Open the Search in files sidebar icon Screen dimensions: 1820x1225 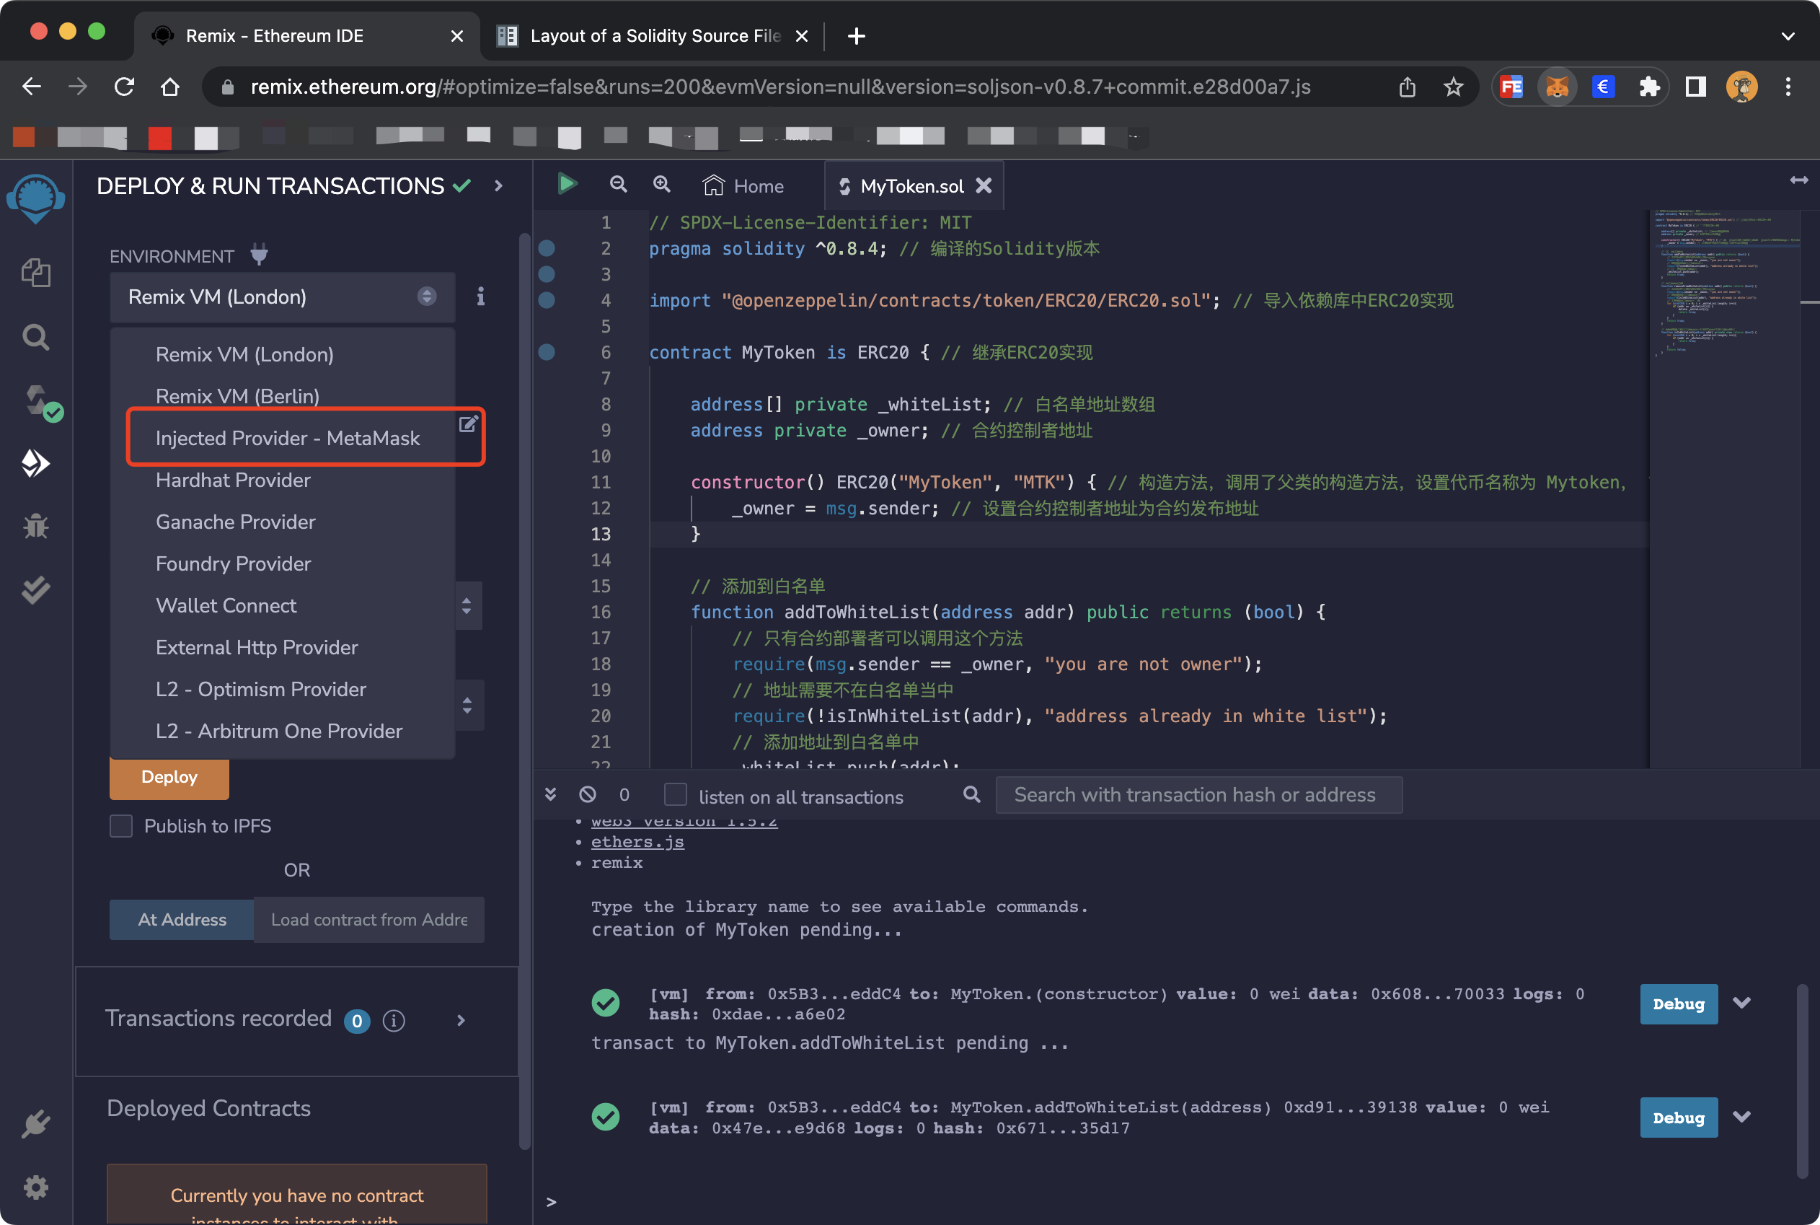click(x=36, y=338)
